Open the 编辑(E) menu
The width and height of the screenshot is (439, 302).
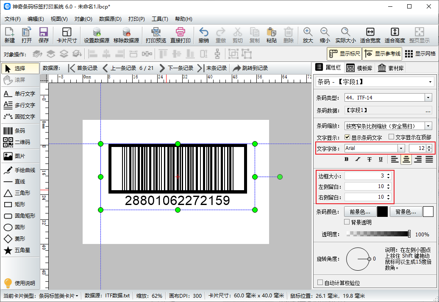pyautogui.click(x=36, y=19)
